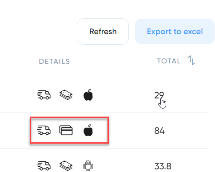
Task: Click the delivery truck icon in the 29 row
Action: point(44,95)
